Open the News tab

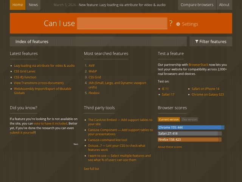(x=33, y=5)
